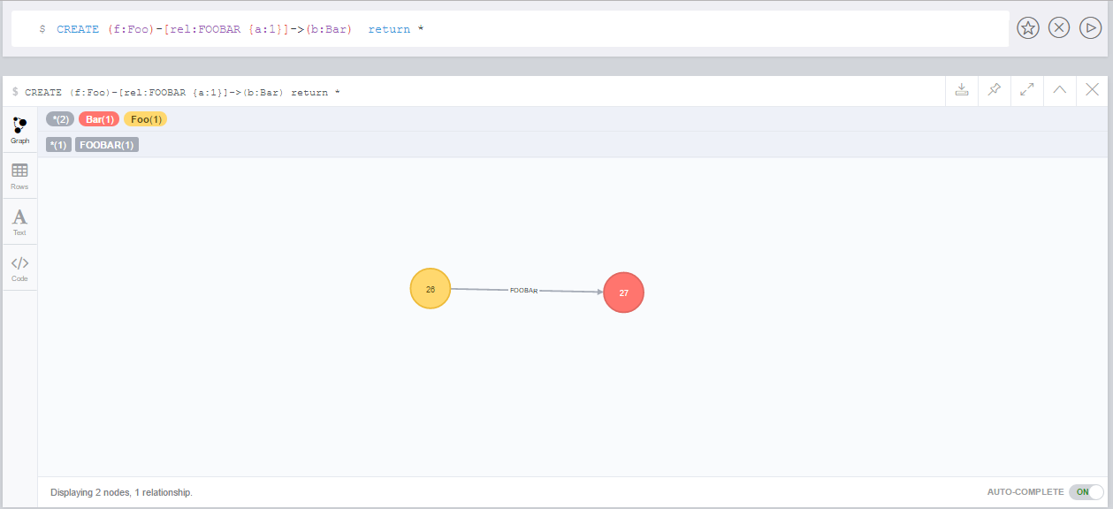Pin the result frame
The height and width of the screenshot is (509, 1113).
994,90
